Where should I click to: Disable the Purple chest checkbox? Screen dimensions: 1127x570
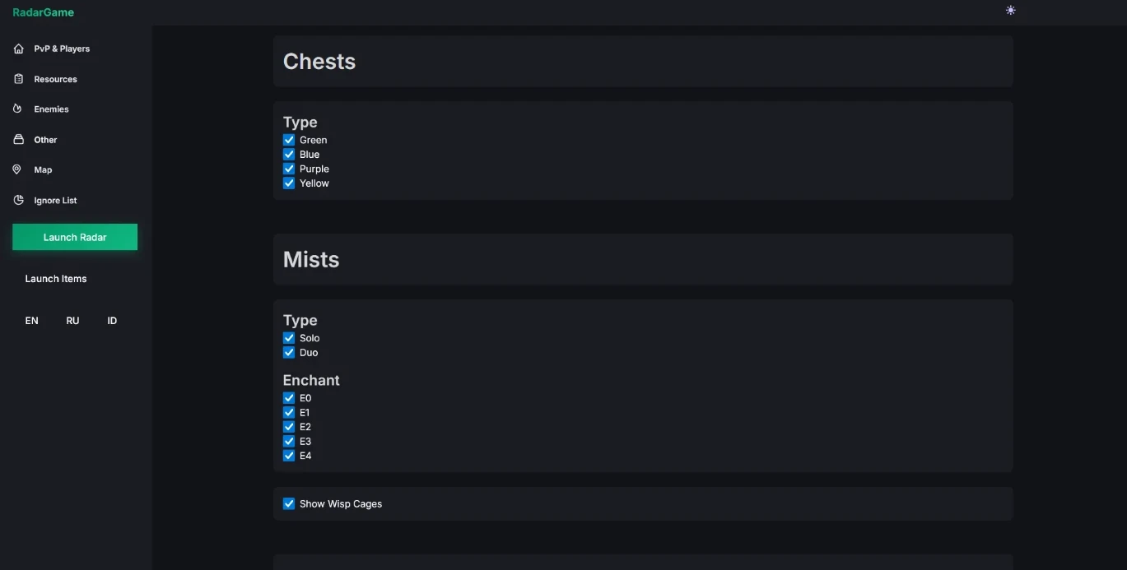click(289, 169)
